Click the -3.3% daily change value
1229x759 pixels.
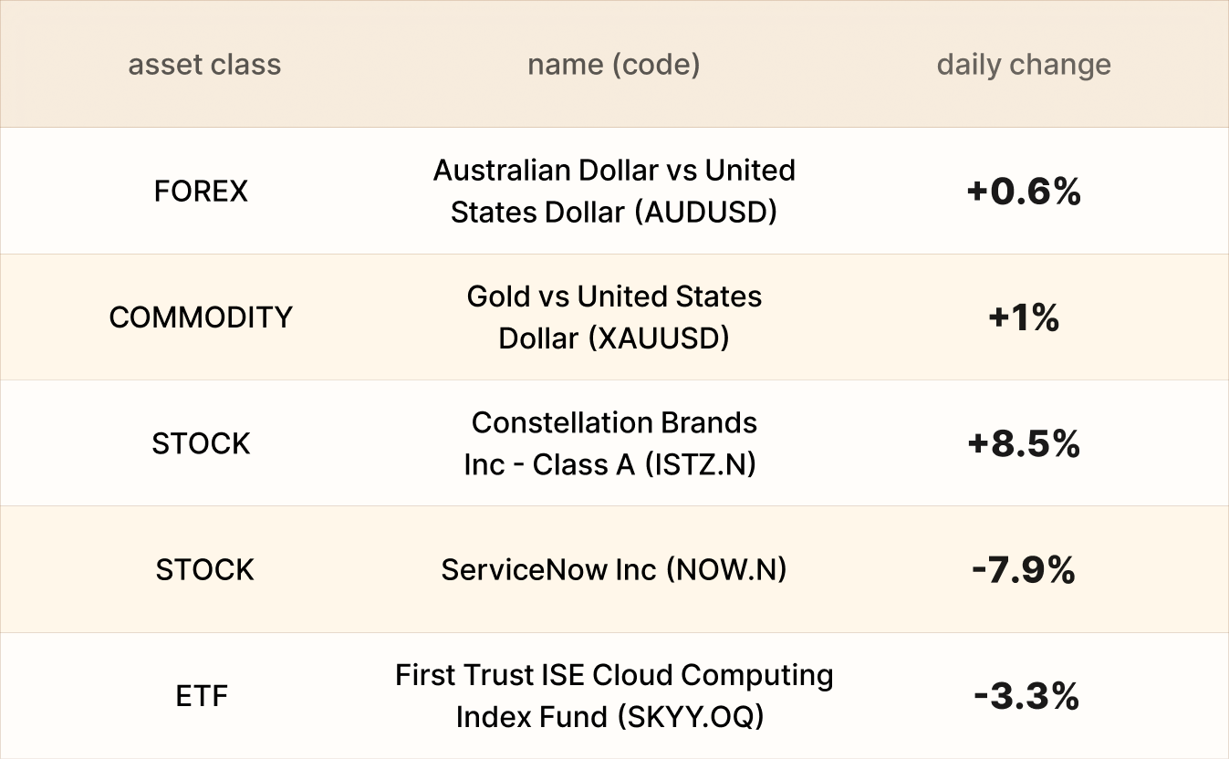coord(1026,697)
